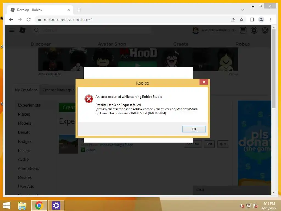Open the Robux menu item

point(243,44)
